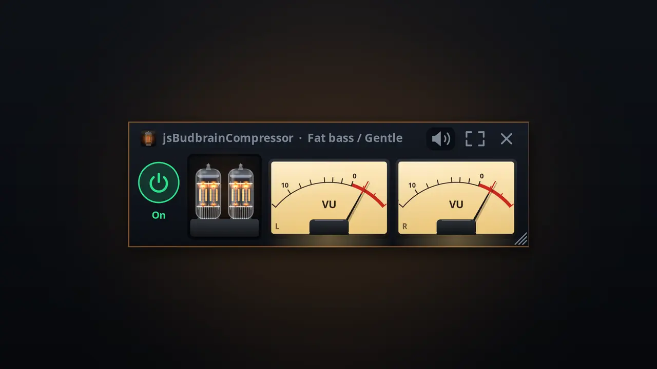657x369 pixels.
Task: Toggle the green power button
Action: click(x=159, y=182)
